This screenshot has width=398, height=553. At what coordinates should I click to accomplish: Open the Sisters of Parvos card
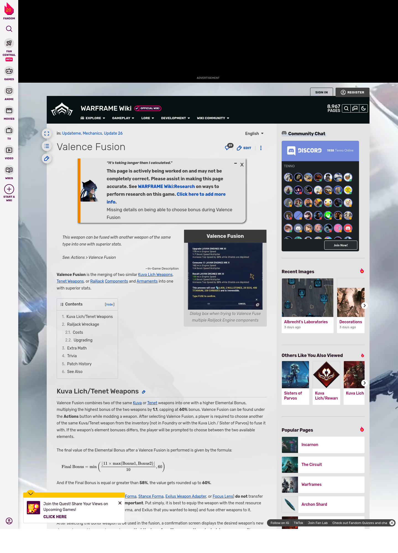click(295, 383)
